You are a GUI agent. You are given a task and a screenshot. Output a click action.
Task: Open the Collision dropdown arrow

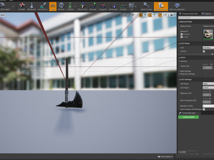click(x=75, y=7)
